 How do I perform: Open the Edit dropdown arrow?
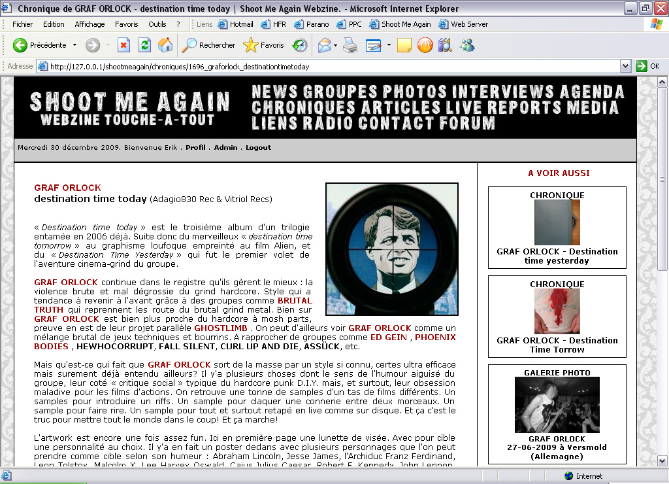(389, 45)
